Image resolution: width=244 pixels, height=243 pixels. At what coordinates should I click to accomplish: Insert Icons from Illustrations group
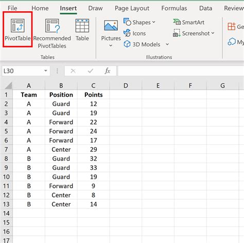point(135,33)
